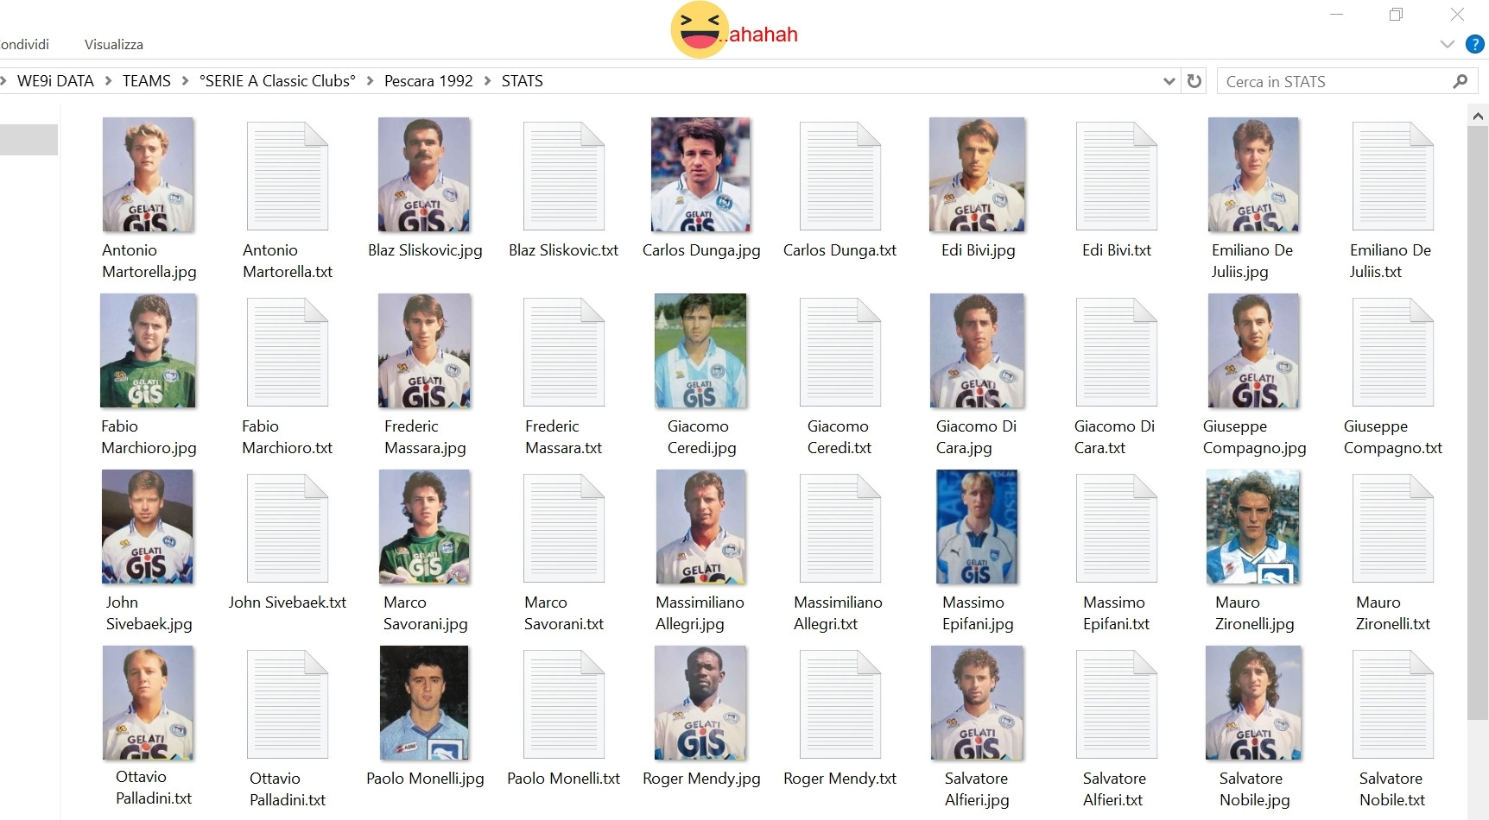
Task: Open the Condividi ribbon tab
Action: tap(24, 44)
